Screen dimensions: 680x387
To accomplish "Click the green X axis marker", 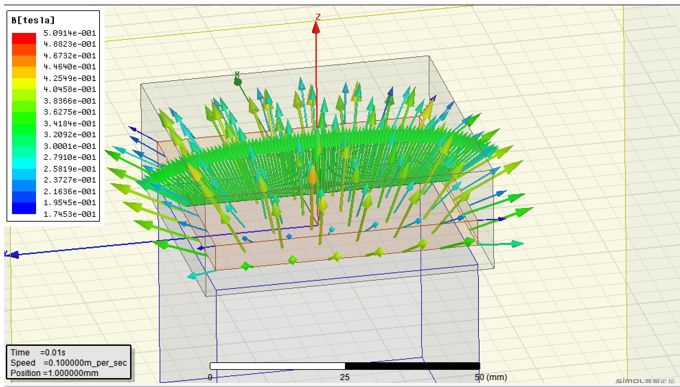I will [x=238, y=81].
